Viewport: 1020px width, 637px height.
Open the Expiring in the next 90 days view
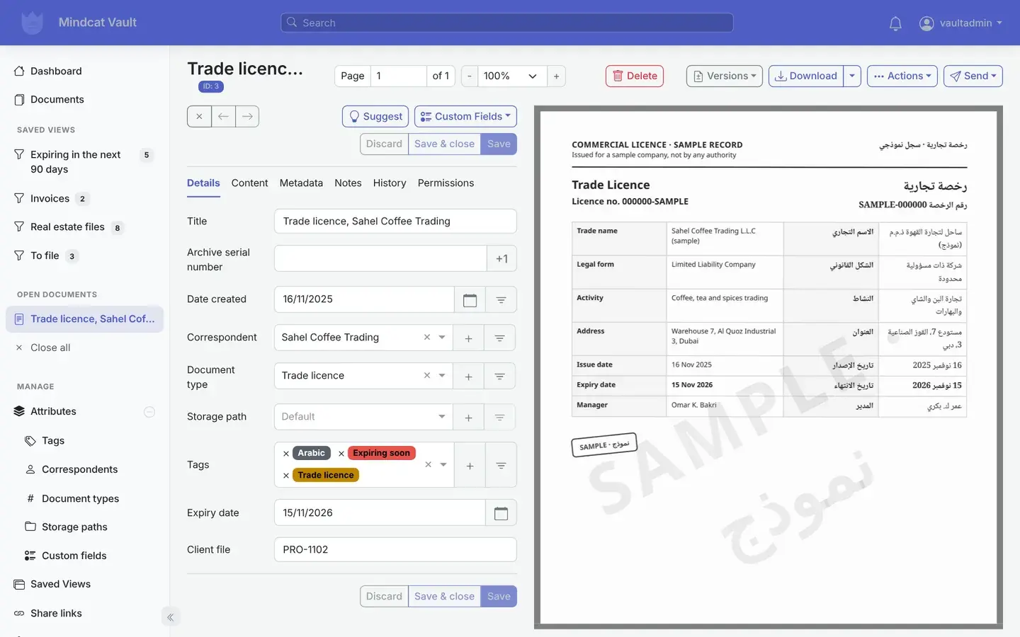coord(84,162)
